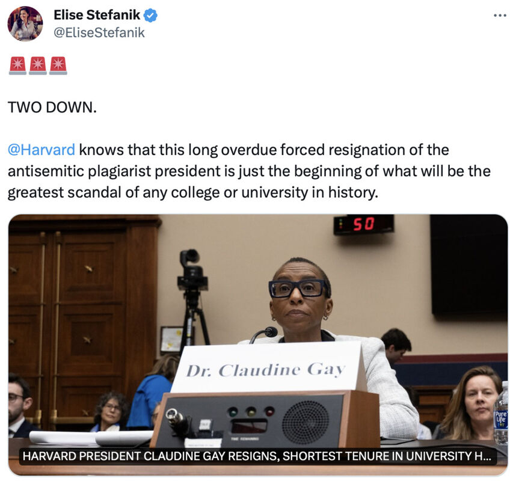Click the "Harvard President Claudine Gay Resigns" caption
Image resolution: width=510 pixels, height=481 pixels.
tap(257, 456)
